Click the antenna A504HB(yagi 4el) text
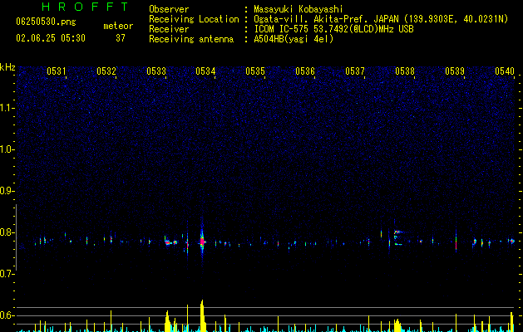 tap(294, 39)
